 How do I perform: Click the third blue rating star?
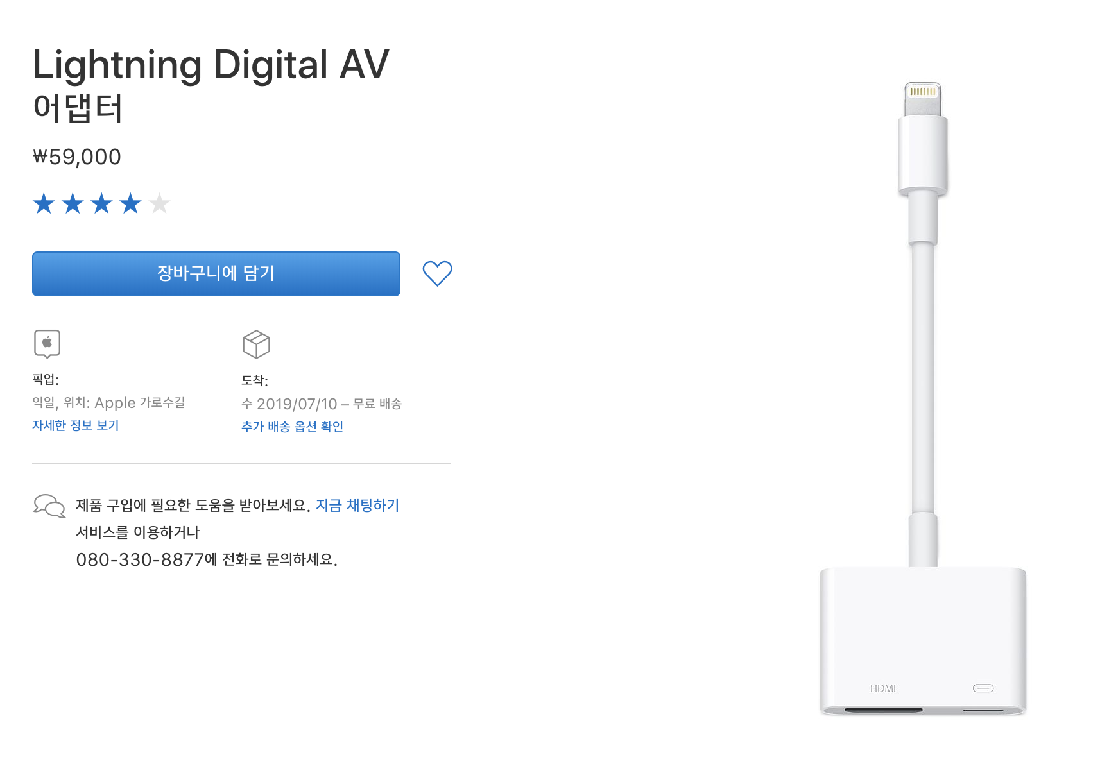[101, 204]
